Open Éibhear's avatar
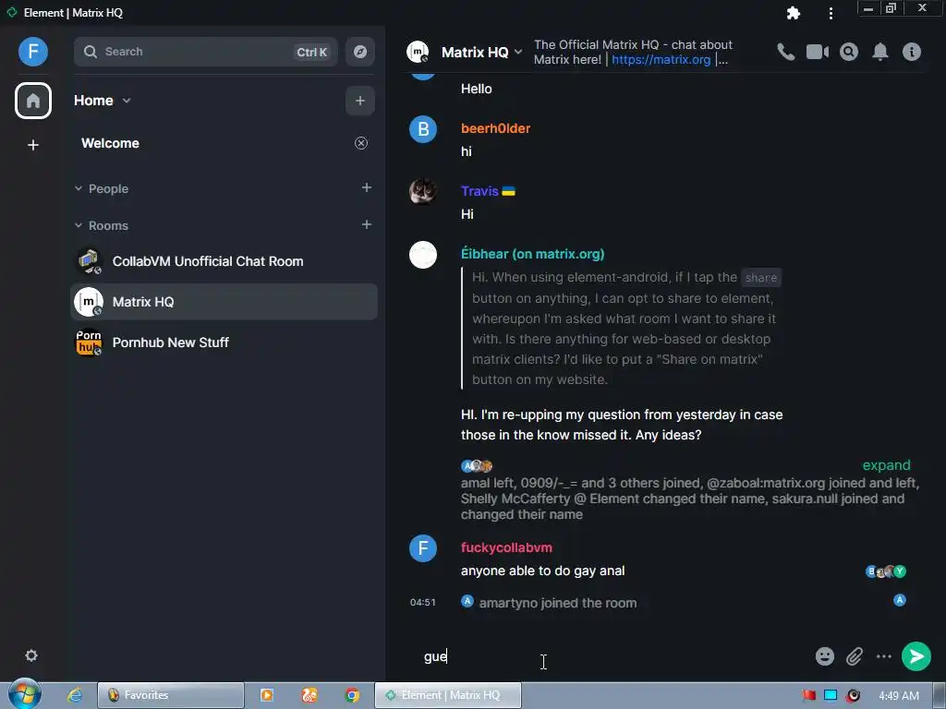This screenshot has width=946, height=709. click(x=423, y=255)
